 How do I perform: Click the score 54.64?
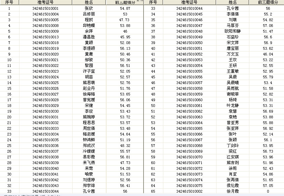click(125, 134)
